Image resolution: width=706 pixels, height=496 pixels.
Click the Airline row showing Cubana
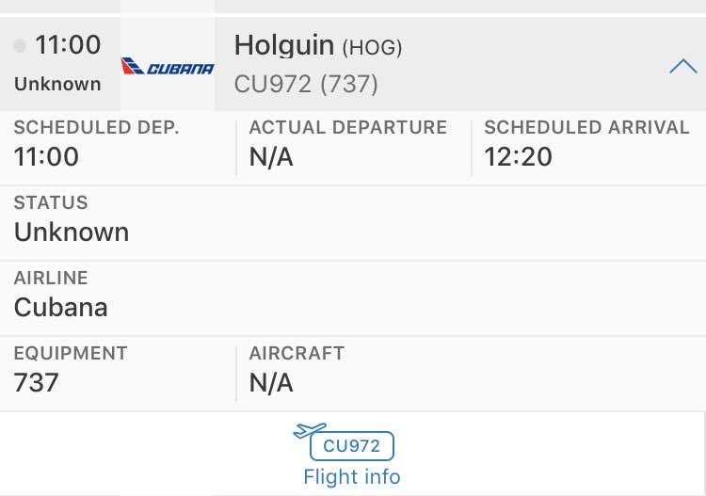[61, 307]
